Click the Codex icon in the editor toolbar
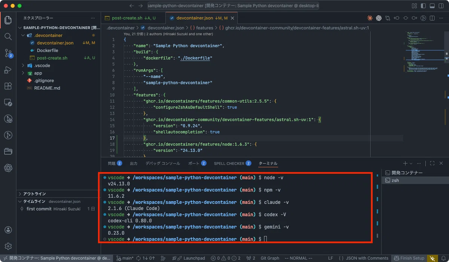 [379, 18]
